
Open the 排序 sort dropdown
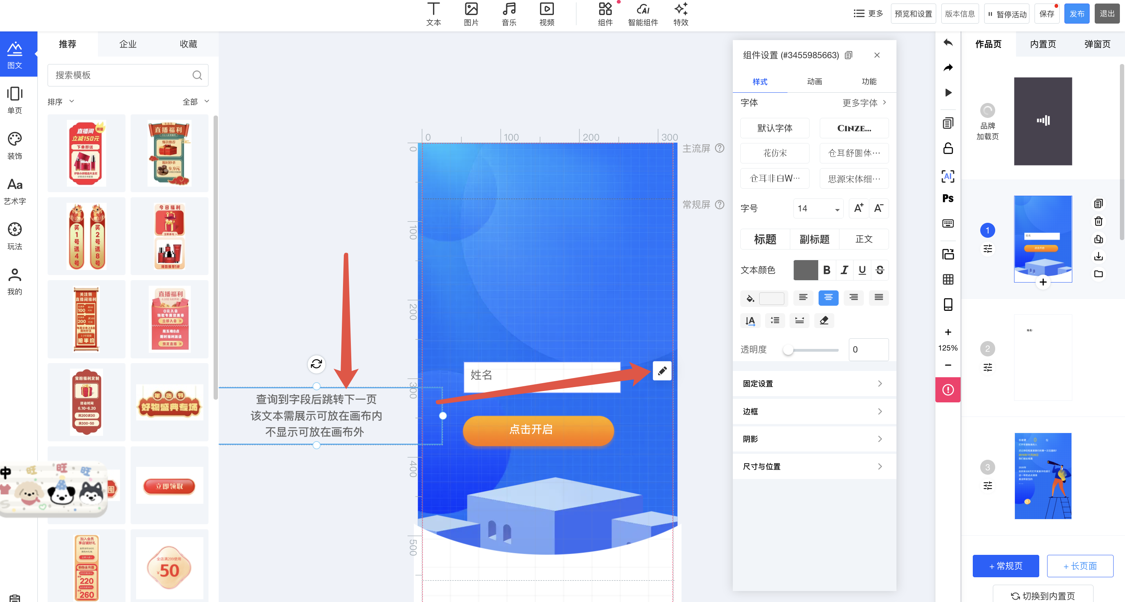point(61,102)
